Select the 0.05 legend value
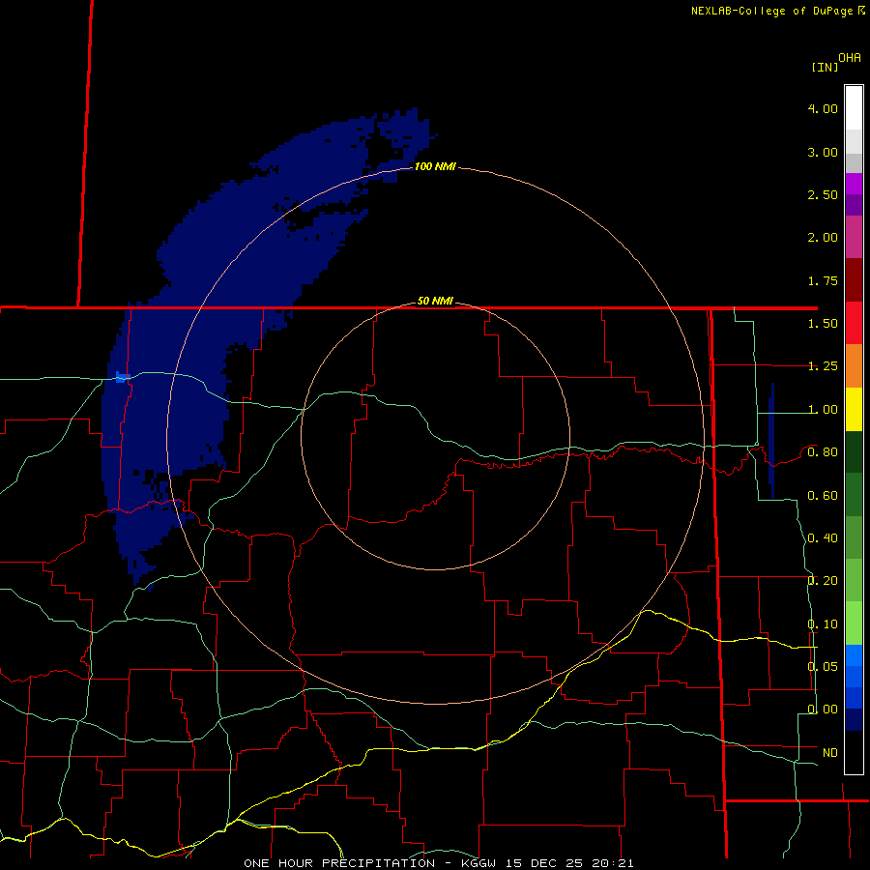 coord(823,666)
